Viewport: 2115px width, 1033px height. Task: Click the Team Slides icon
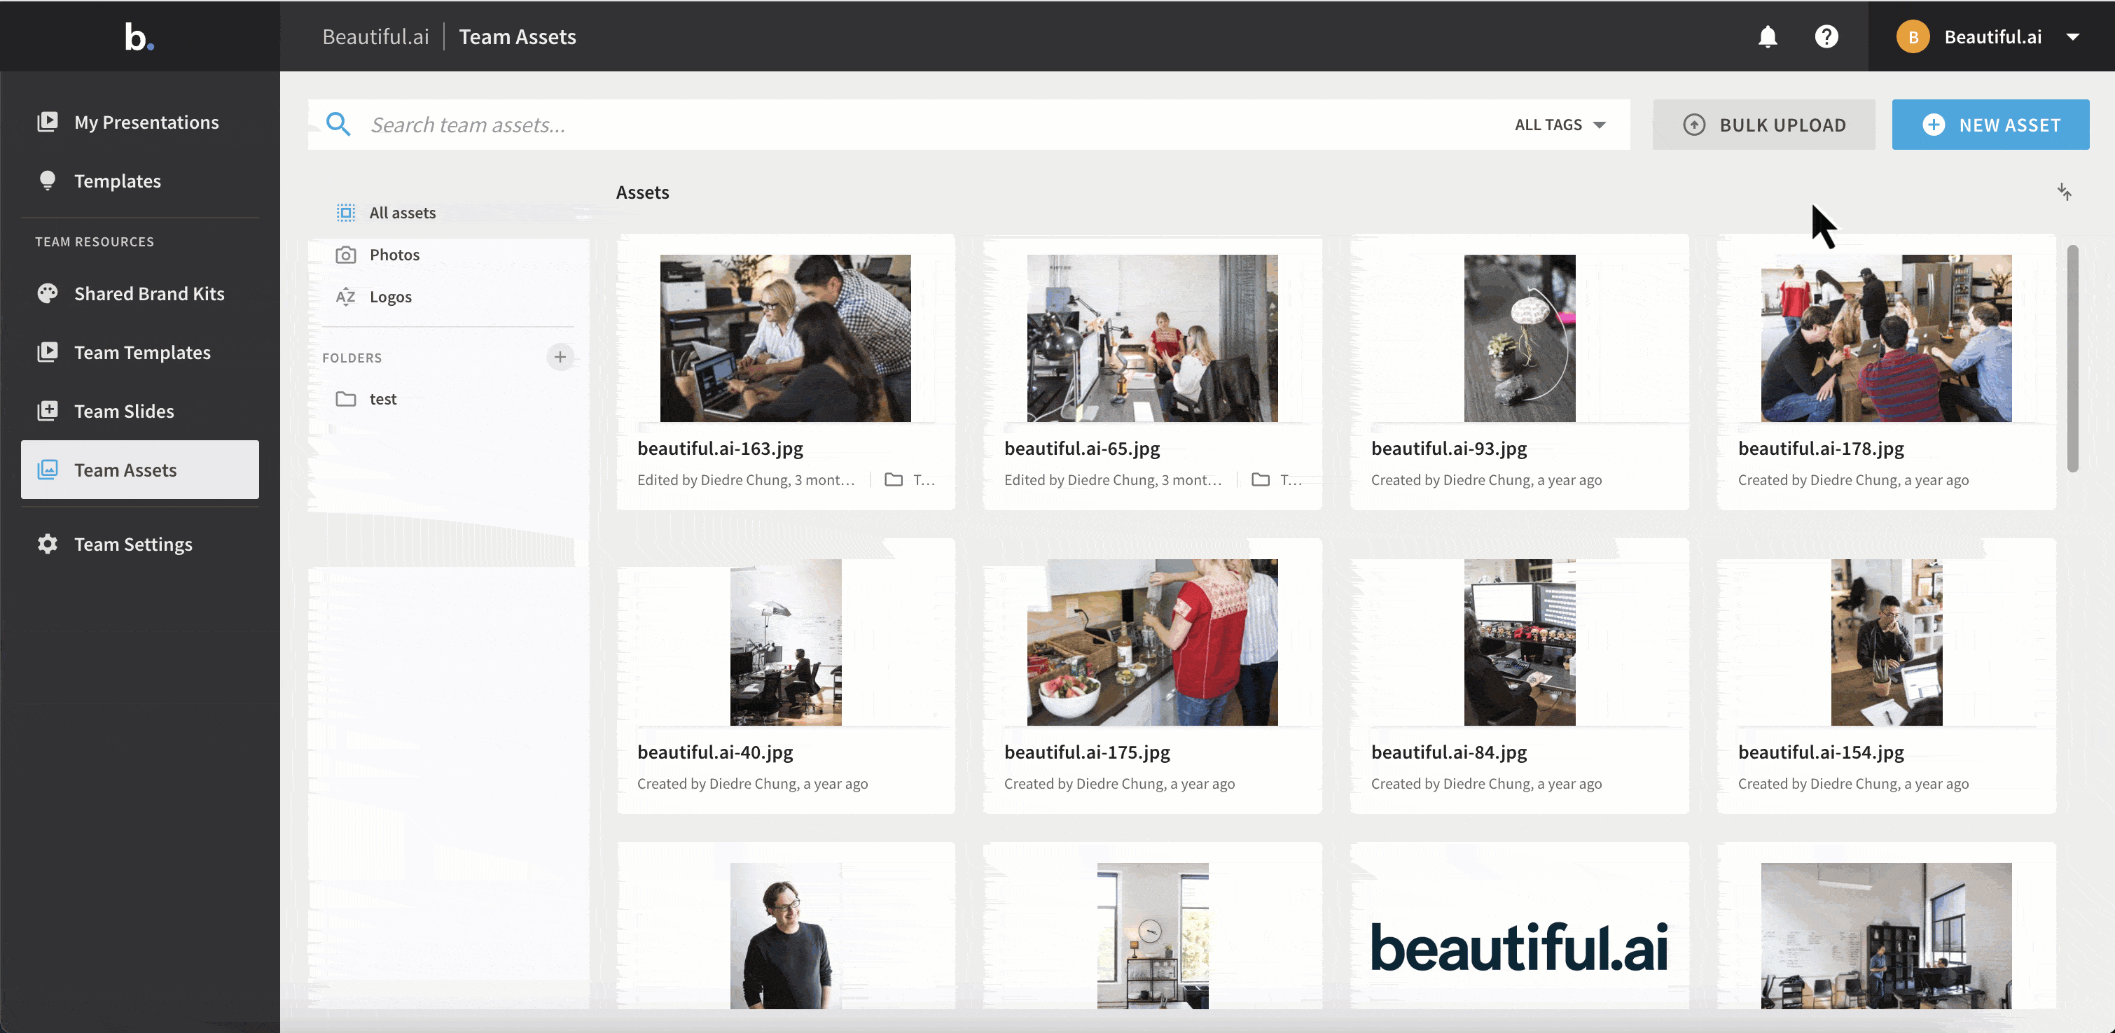click(x=48, y=411)
